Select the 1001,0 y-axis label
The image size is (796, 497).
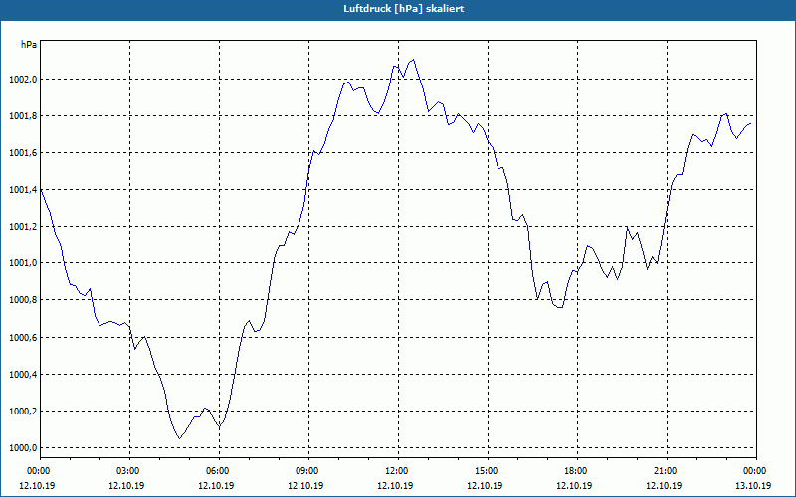click(x=23, y=263)
